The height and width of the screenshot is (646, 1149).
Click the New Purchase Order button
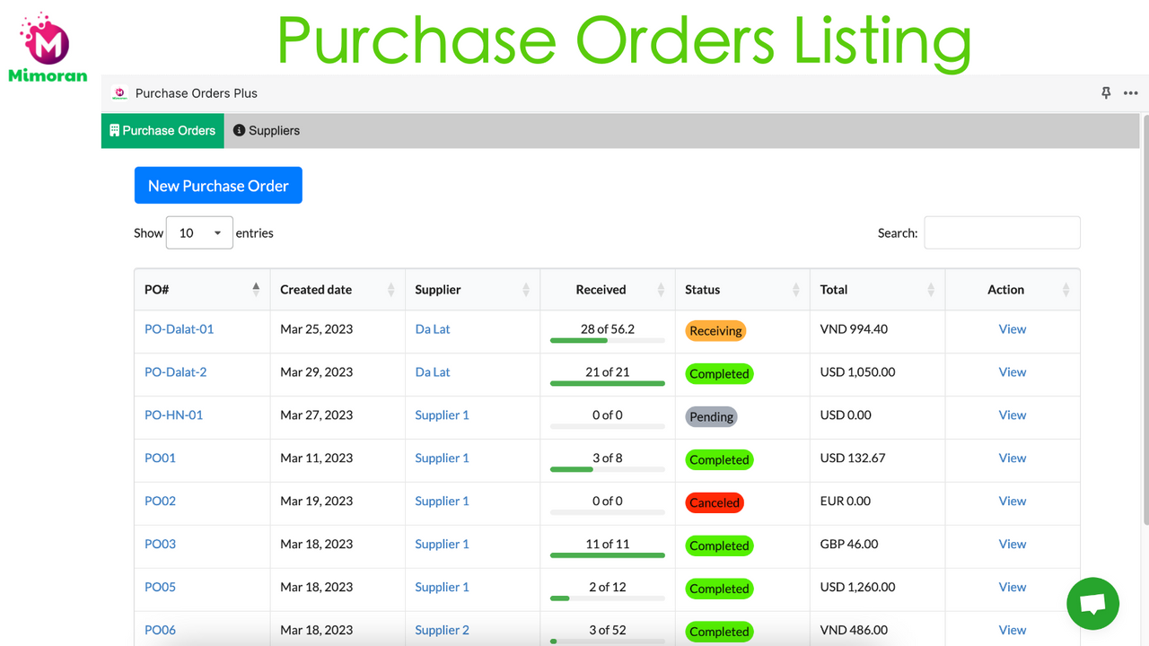[217, 185]
